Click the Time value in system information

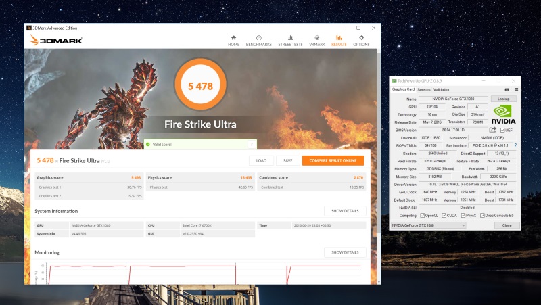[312, 225]
